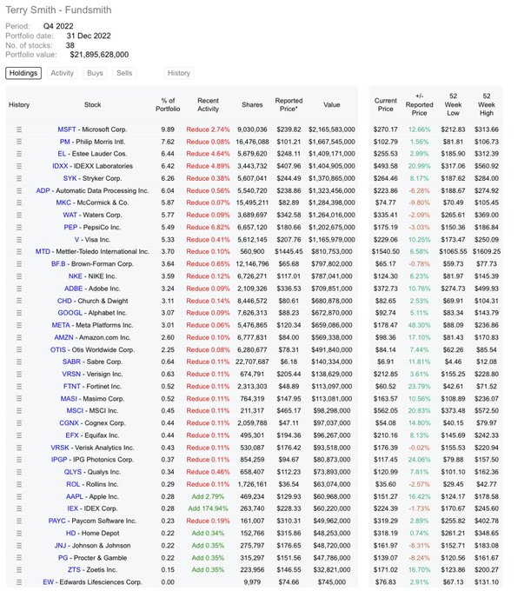Sort by Shares column header
531x591 pixels.
tap(252, 105)
